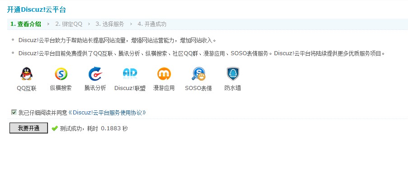
Task: Click the 纵横搜索 label text
Action: click(61, 88)
